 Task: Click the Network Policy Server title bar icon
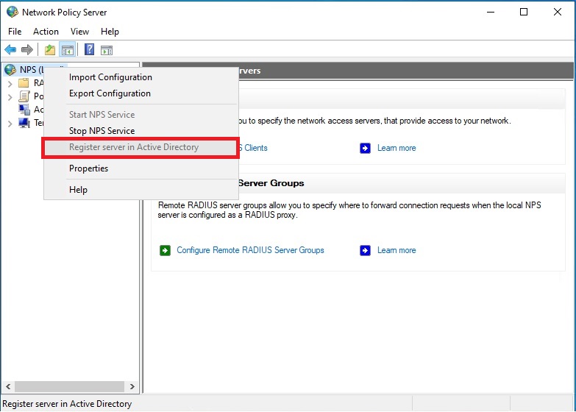pyautogui.click(x=12, y=12)
